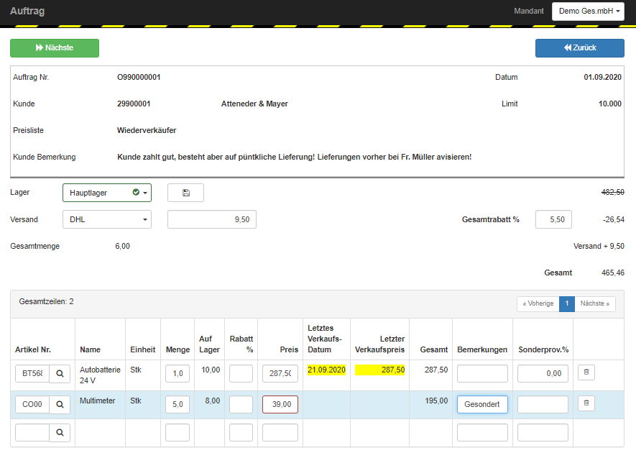Edit Menge field for Multimeter

click(x=178, y=404)
